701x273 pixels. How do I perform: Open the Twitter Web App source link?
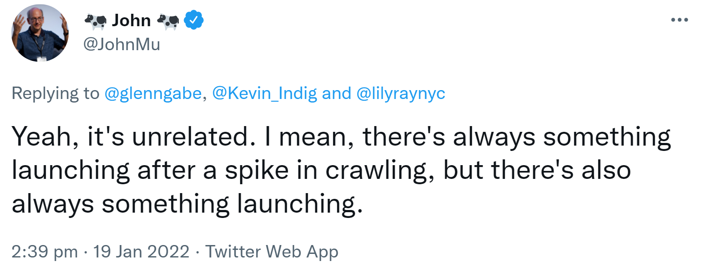point(271,252)
